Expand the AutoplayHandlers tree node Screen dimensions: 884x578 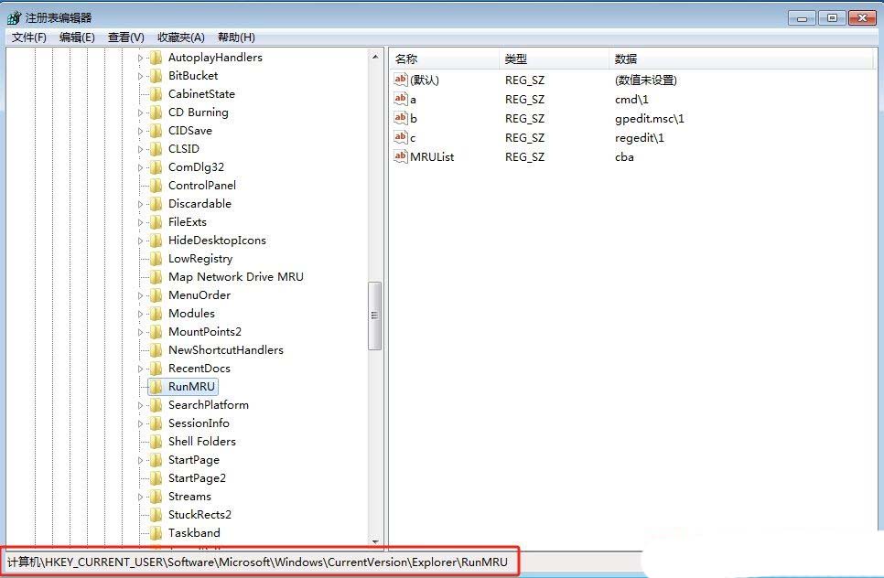point(141,58)
